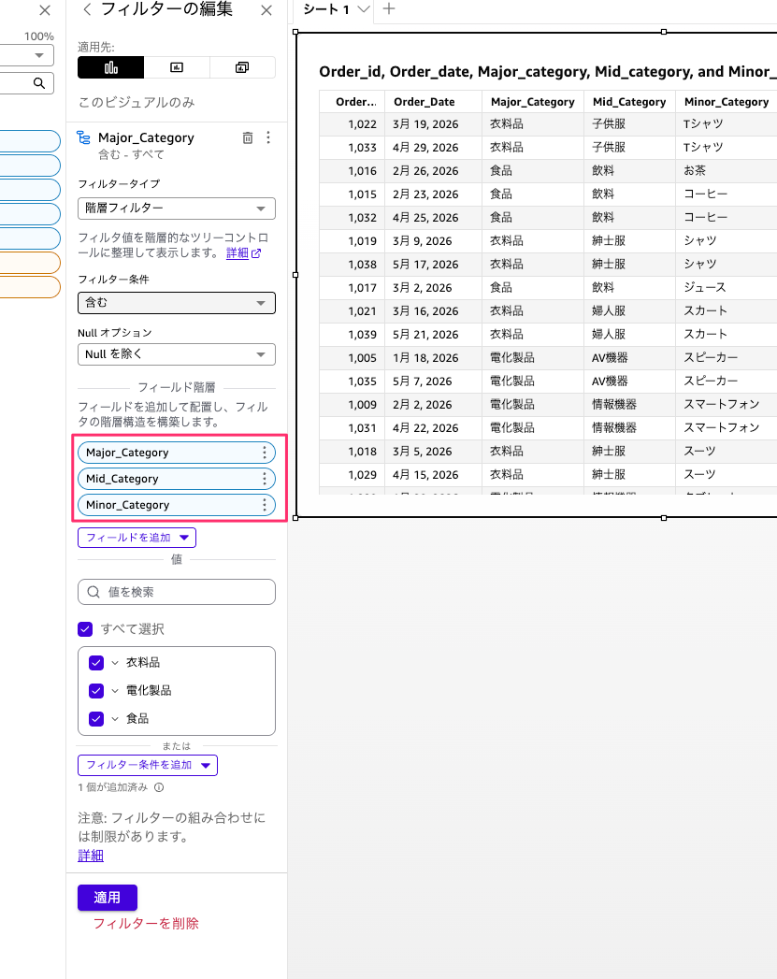Go back from the filter edit panel
The height and width of the screenshot is (979, 777).
(x=87, y=9)
